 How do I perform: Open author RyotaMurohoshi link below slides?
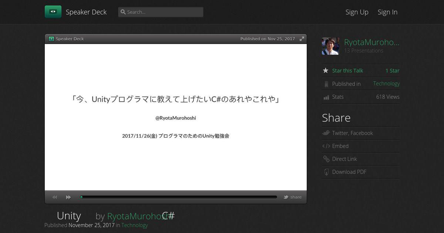click(140, 216)
